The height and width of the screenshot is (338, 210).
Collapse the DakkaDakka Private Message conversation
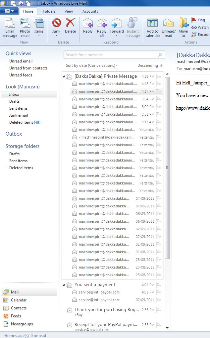point(64,76)
